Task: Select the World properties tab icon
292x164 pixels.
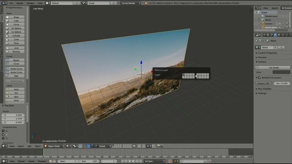Action: (x=276, y=35)
